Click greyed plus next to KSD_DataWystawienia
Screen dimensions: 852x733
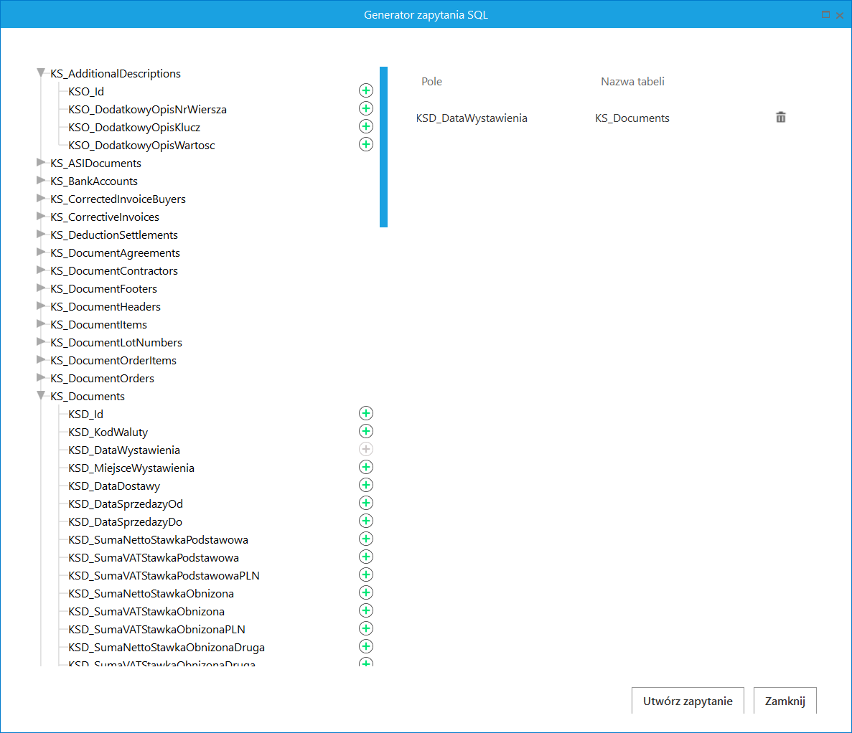(365, 449)
